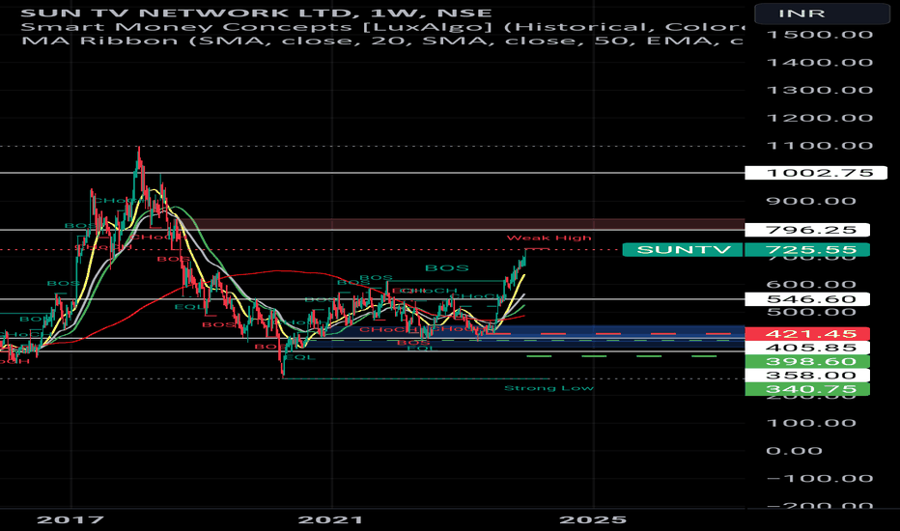Click the 725.55 current price label
Image resolution: width=900 pixels, height=531 pixels.
pos(807,250)
